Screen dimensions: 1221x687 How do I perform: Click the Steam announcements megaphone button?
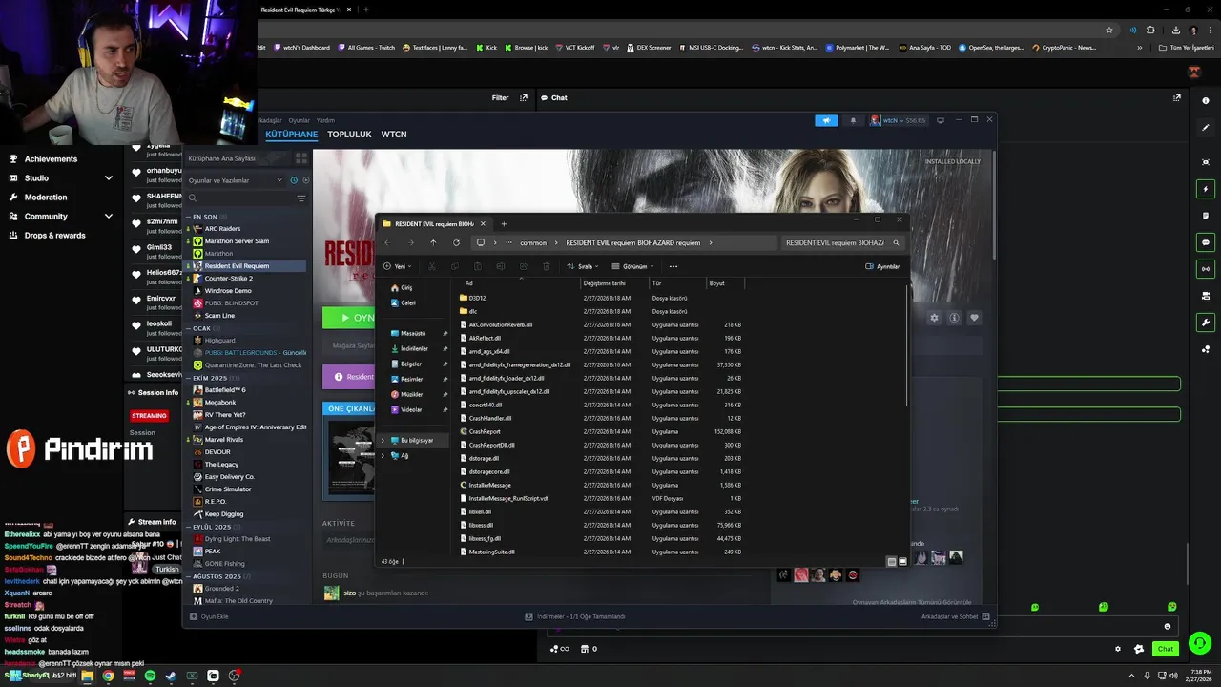(826, 120)
